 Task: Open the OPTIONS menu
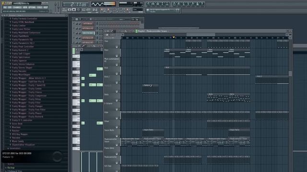(32, 8)
